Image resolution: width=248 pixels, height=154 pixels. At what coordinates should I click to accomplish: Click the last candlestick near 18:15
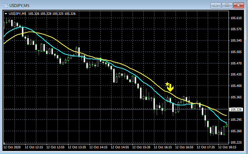227,125
